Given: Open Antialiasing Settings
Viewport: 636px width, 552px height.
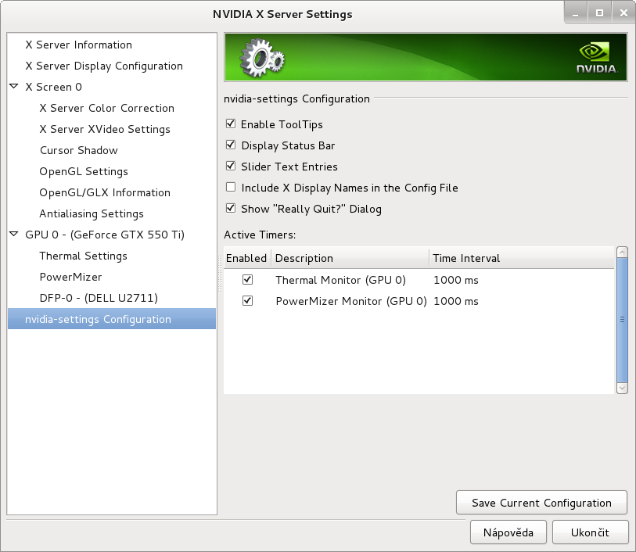Looking at the screenshot, I should point(92,213).
